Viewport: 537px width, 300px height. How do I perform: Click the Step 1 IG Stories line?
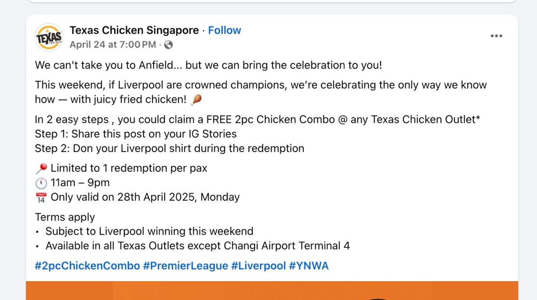click(136, 134)
